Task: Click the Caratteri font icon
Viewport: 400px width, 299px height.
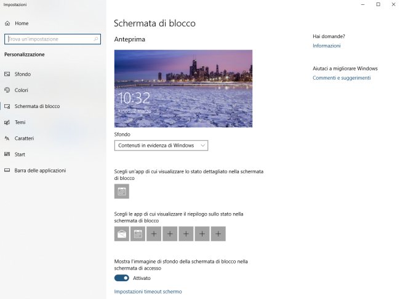Action: pyautogui.click(x=7, y=138)
